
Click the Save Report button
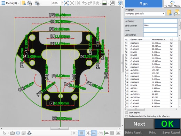click(x=171, y=133)
